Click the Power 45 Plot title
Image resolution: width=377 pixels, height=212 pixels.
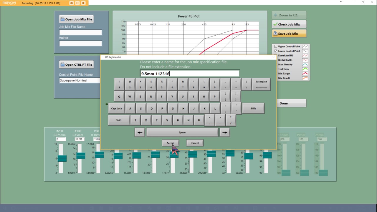[x=189, y=16]
